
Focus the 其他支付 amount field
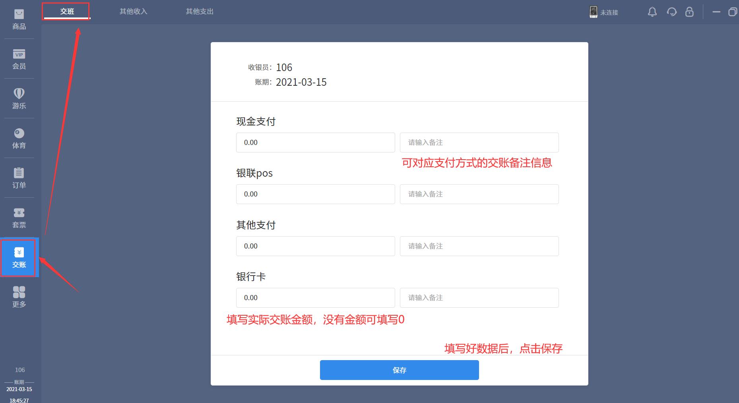315,246
